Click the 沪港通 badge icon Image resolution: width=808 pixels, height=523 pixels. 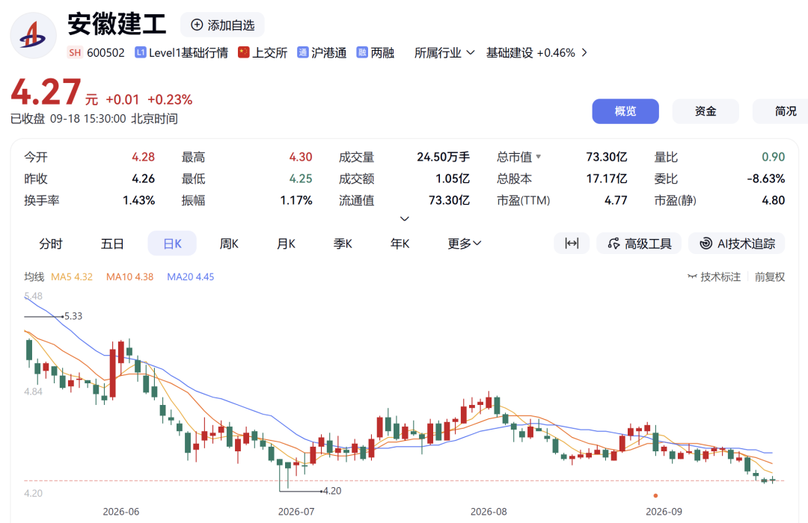click(302, 52)
